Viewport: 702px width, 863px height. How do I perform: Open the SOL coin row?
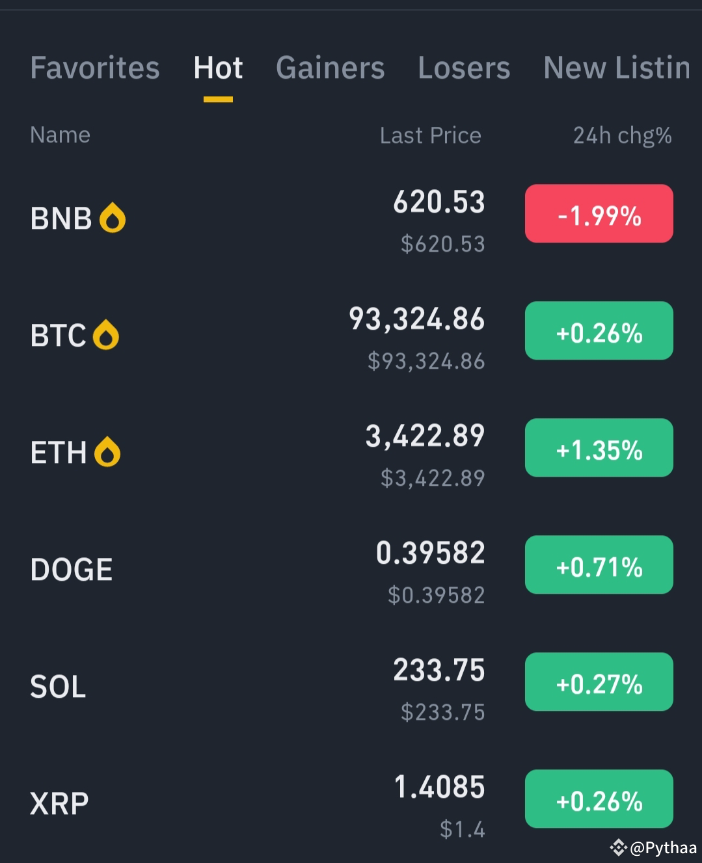(351, 687)
